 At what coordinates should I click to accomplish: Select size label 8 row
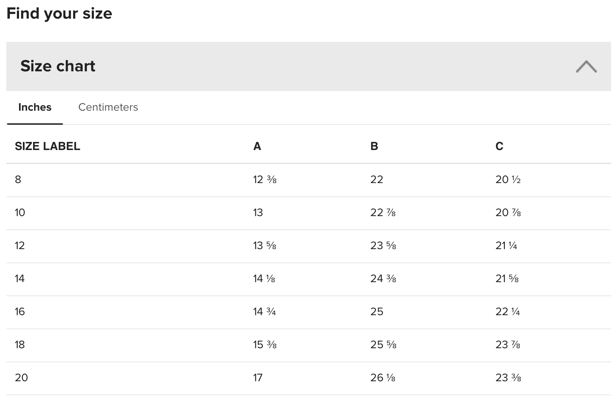click(x=18, y=180)
